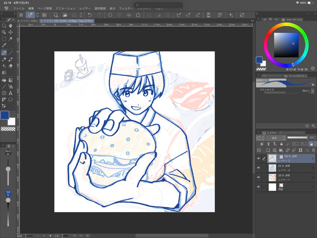Select the Eyedropper tool
This screenshot has height=238, width=317.
4,45
